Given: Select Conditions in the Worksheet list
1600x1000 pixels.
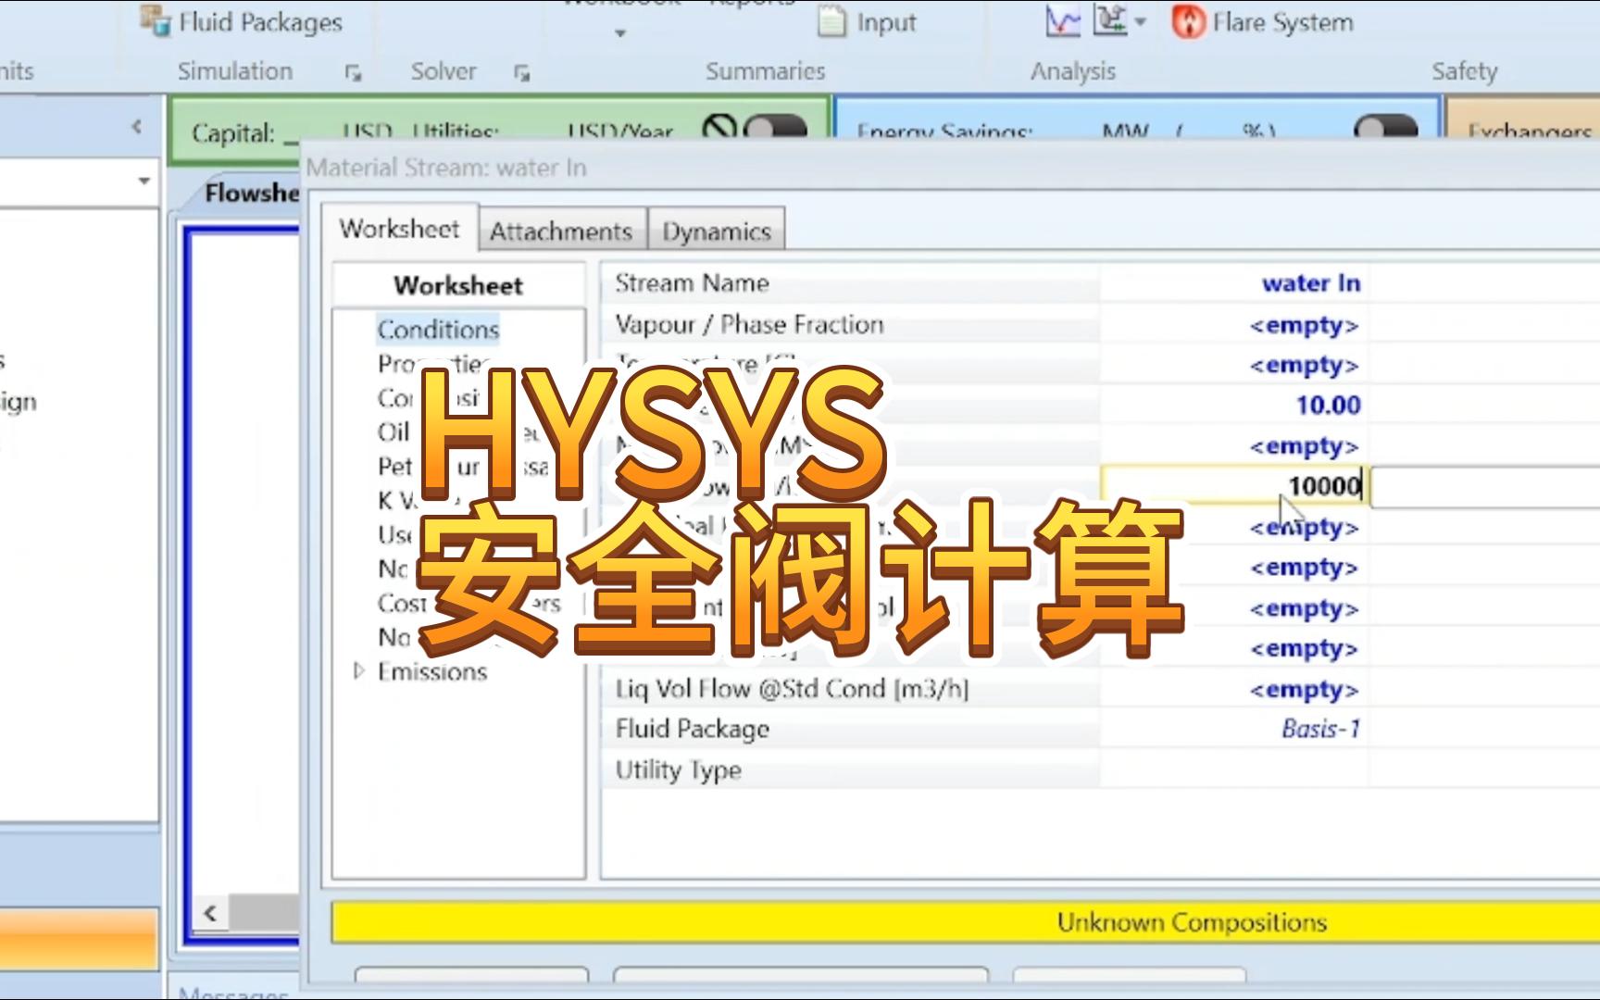Looking at the screenshot, I should 438,330.
